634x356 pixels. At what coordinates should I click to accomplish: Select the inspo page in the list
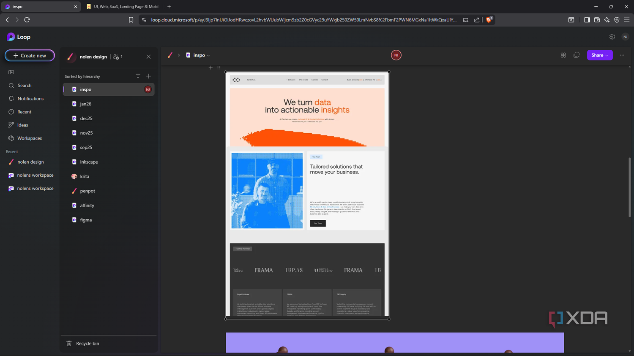click(109, 89)
